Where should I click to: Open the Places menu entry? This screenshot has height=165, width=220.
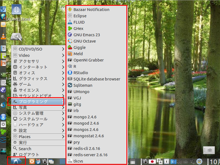(38, 137)
